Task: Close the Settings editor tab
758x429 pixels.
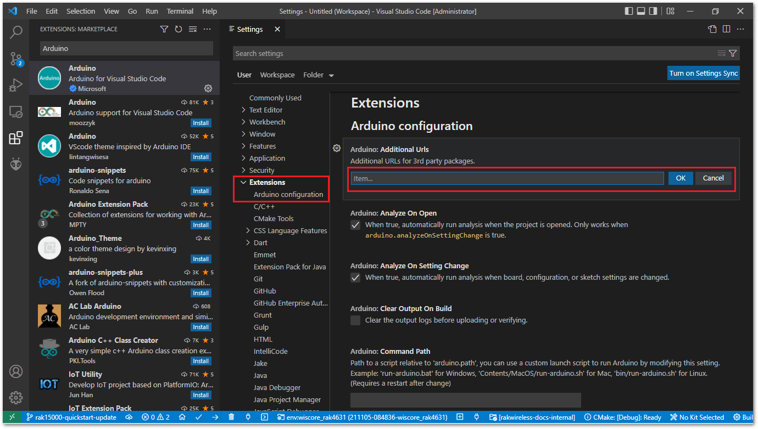Action: pyautogui.click(x=277, y=29)
